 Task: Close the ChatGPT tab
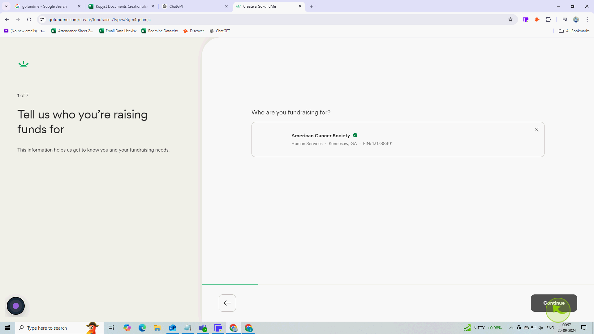226,6
